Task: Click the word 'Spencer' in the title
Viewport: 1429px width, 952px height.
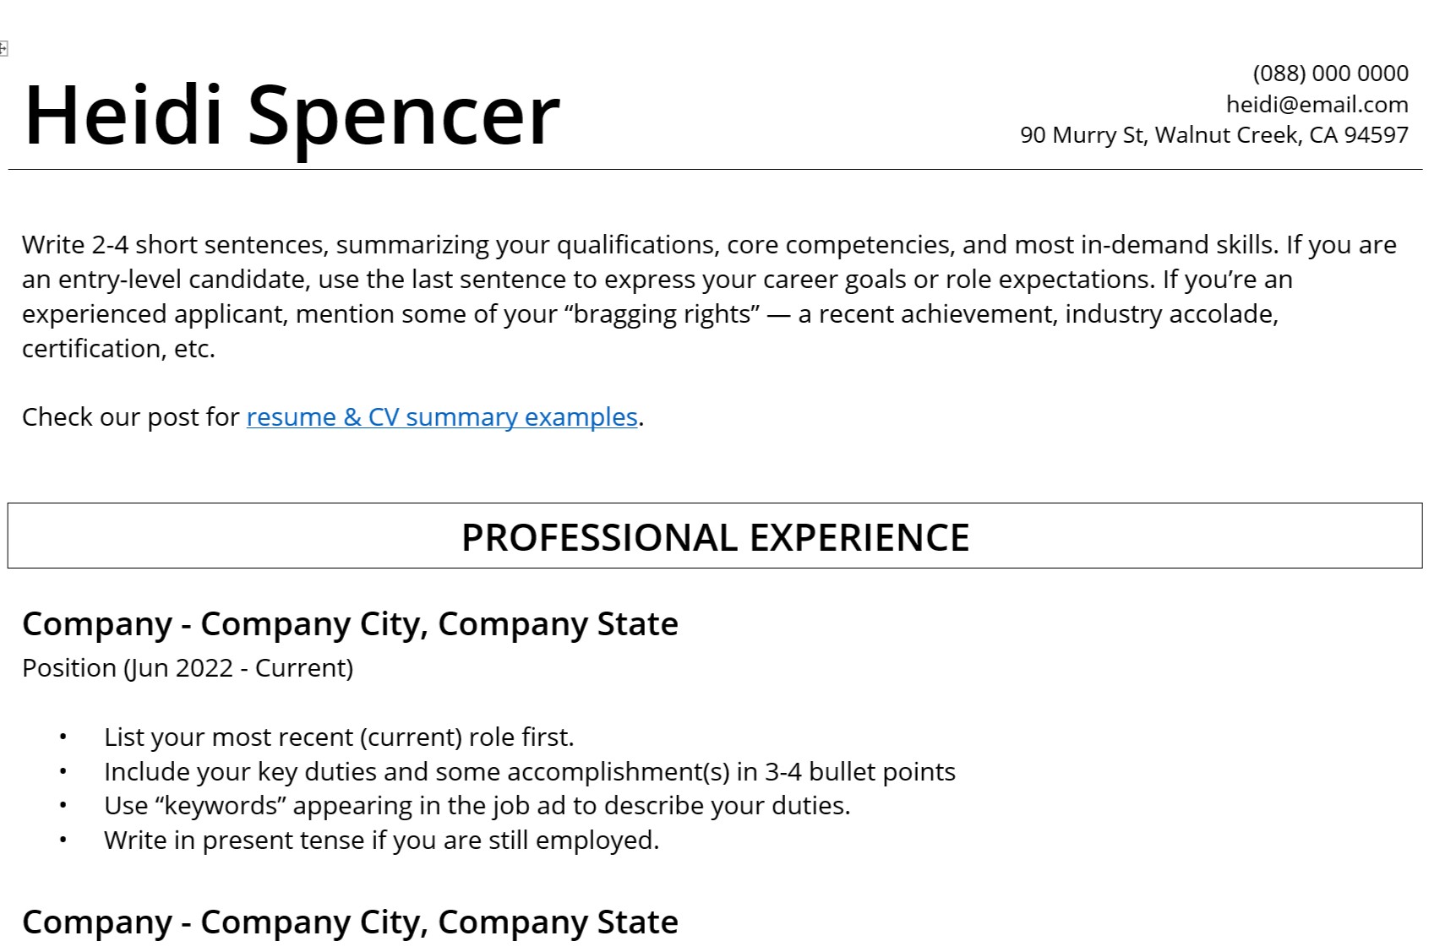Action: pyautogui.click(x=404, y=116)
